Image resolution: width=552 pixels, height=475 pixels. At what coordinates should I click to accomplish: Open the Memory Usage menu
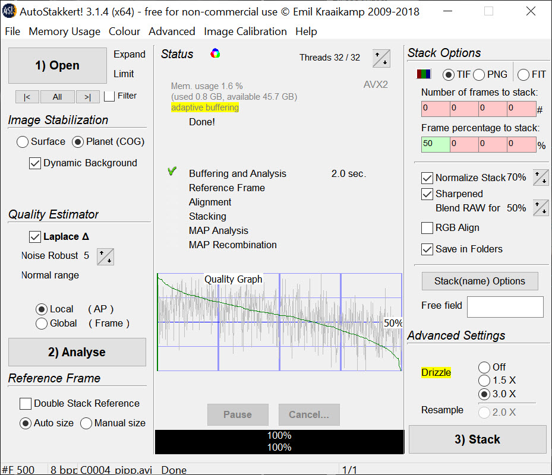click(64, 31)
